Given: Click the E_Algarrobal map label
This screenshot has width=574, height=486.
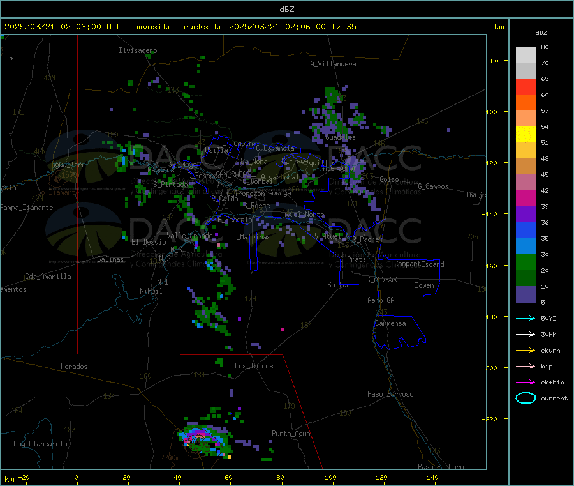Looking at the screenshot, I should (276, 177).
